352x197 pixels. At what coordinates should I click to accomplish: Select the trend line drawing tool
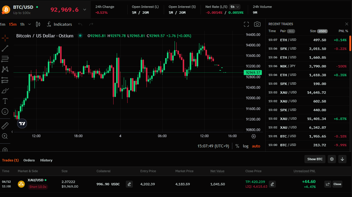(x=5, y=48)
